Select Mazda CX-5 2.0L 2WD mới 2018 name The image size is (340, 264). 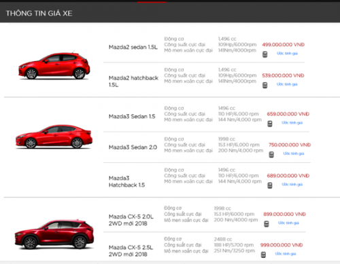tap(131, 220)
